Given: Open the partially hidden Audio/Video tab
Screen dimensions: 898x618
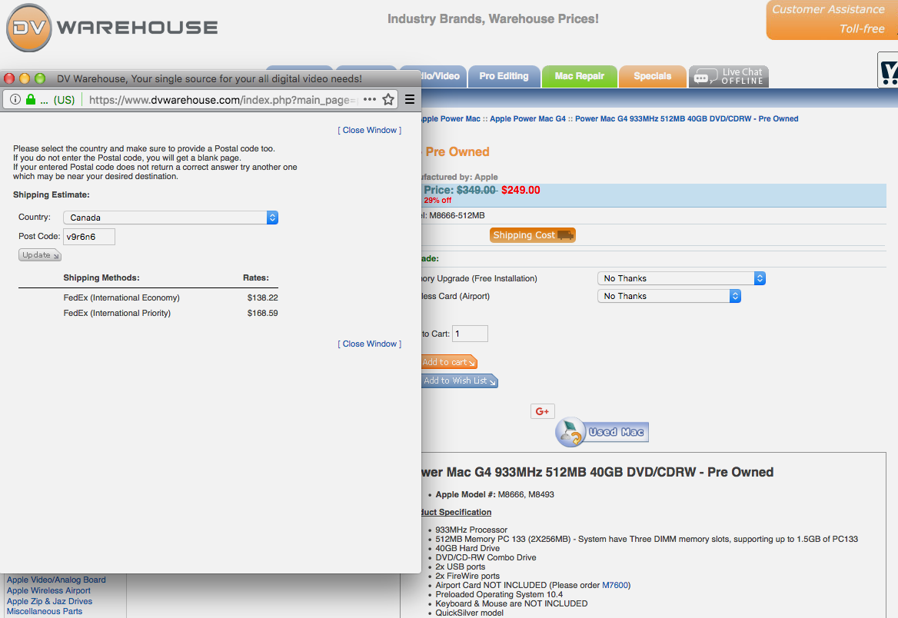Looking at the screenshot, I should point(442,76).
